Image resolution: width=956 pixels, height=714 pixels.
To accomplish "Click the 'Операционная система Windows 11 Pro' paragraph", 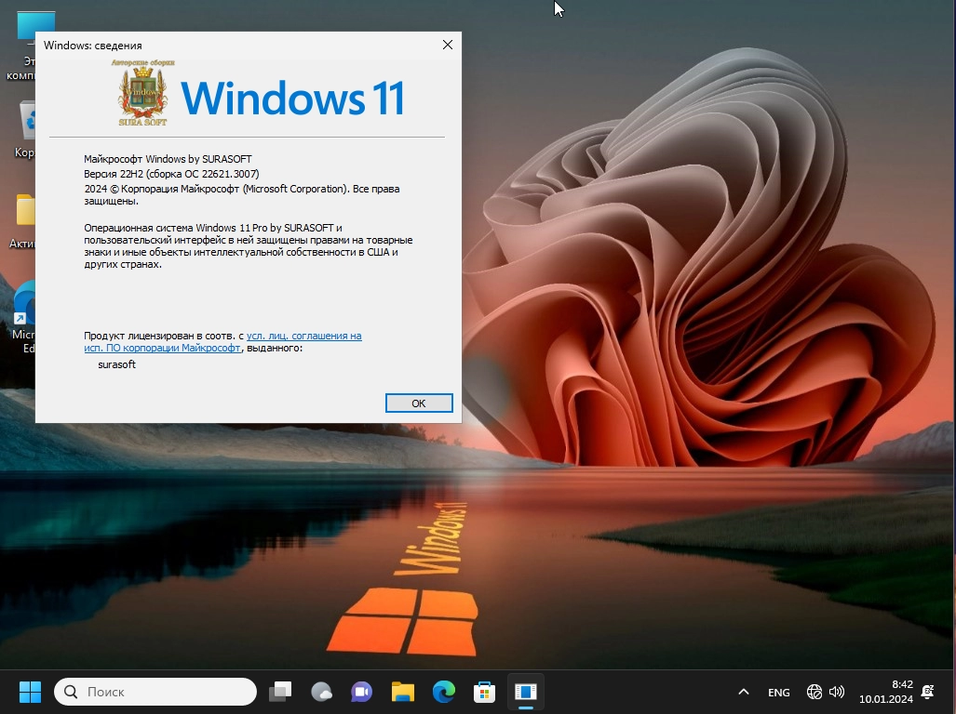I will coord(249,246).
